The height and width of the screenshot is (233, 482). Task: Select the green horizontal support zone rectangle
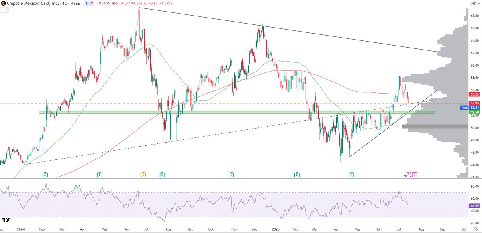click(237, 112)
